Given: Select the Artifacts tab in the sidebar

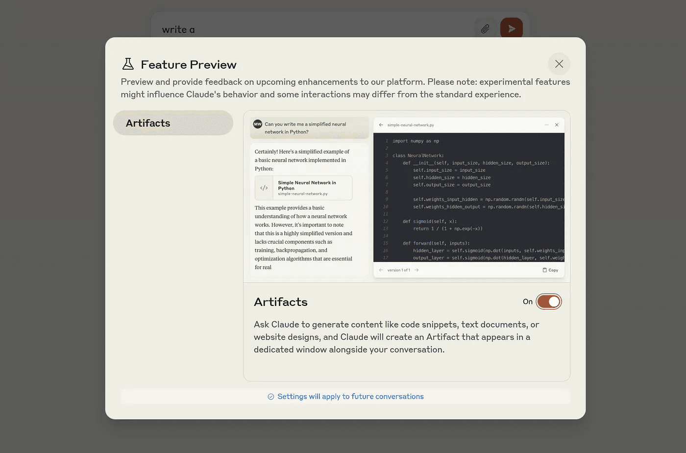Looking at the screenshot, I should point(173,123).
